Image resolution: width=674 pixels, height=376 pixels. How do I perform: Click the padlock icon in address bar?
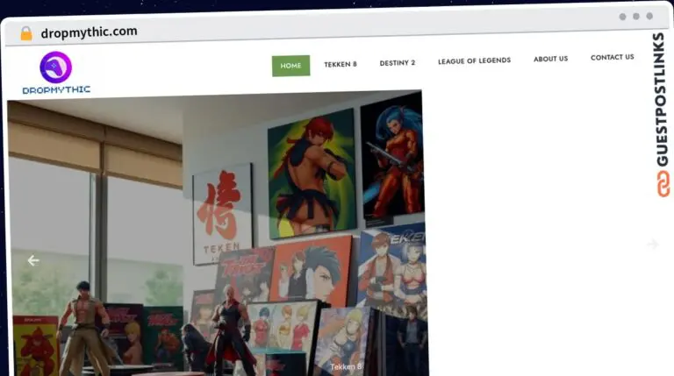(26, 33)
